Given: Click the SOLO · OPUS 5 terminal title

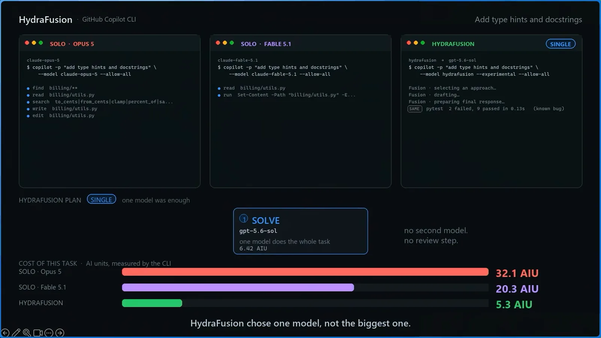Looking at the screenshot, I should click(72, 44).
